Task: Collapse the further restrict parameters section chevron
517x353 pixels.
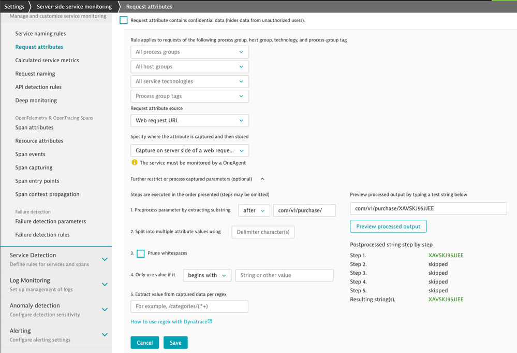Action: [262, 179]
